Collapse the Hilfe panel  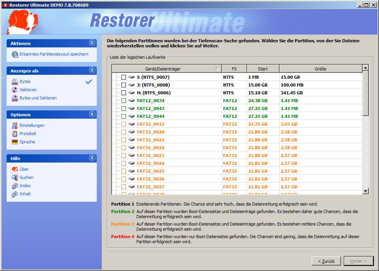(92, 158)
